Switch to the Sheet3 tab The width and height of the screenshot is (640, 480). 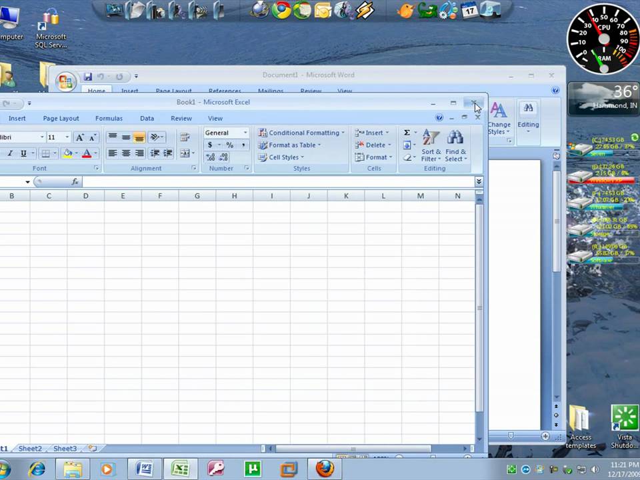click(x=65, y=449)
